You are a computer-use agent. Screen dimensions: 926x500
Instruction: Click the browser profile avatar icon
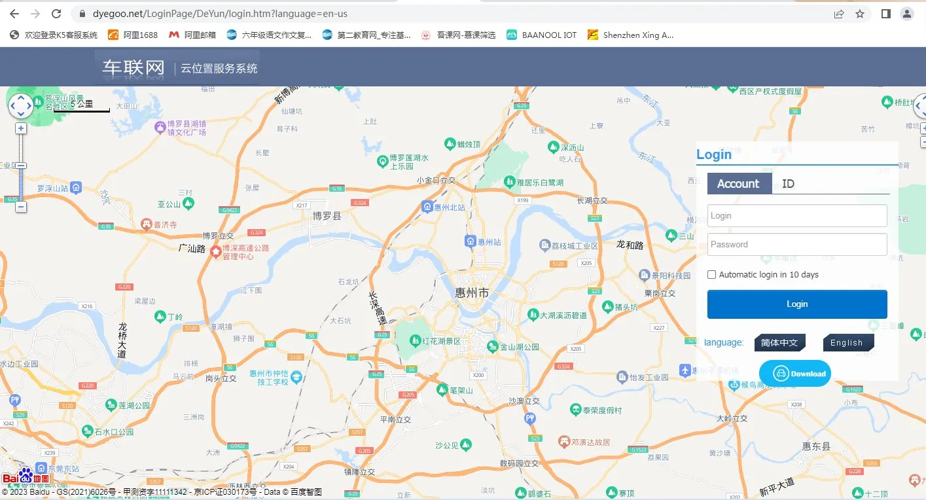pos(906,13)
